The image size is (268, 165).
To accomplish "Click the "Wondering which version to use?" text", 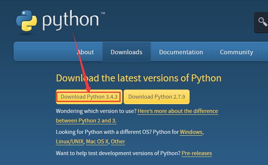I will [96, 111].
